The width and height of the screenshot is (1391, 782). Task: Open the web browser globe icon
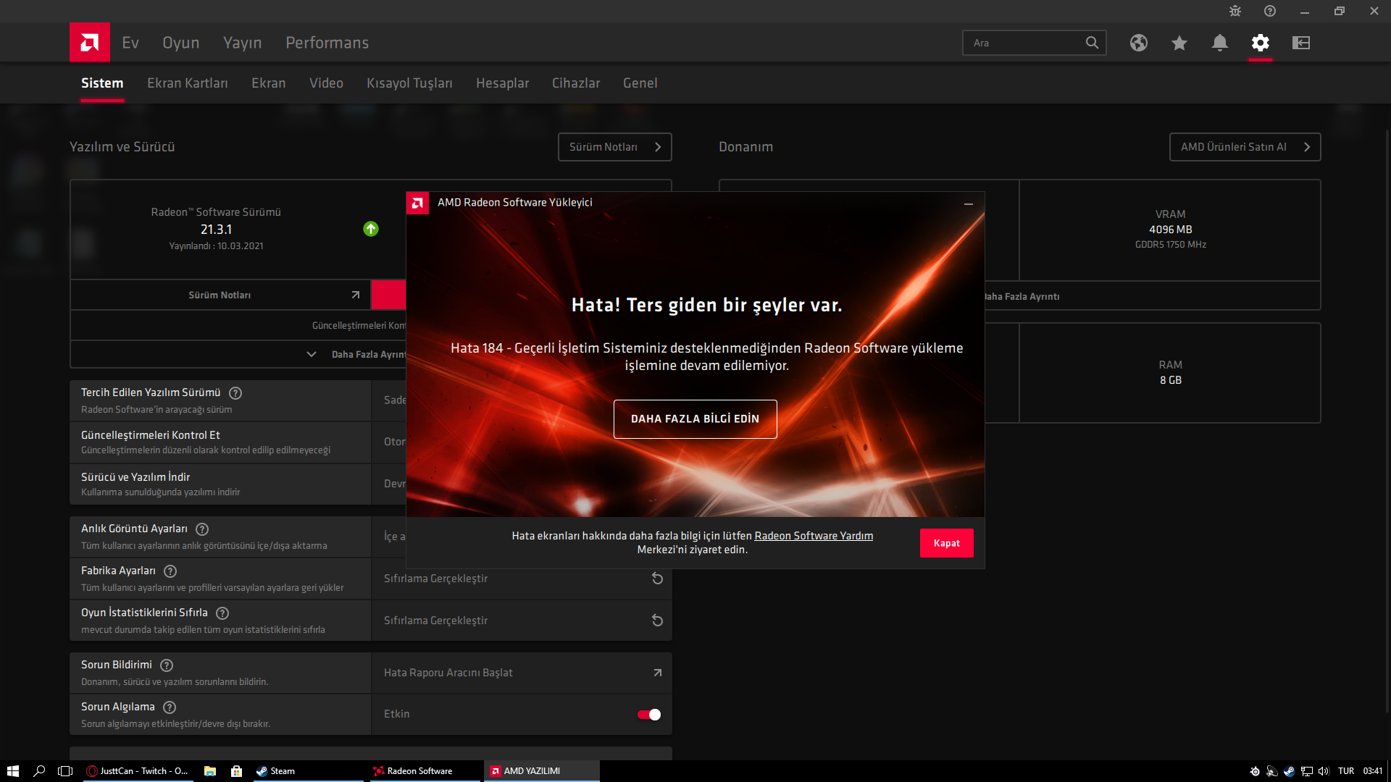pyautogui.click(x=1138, y=43)
